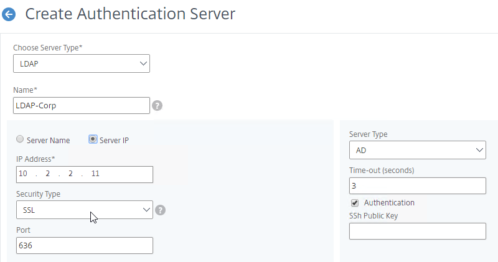Open the Server Type AD dropdown
This screenshot has height=262, width=498.
point(417,150)
